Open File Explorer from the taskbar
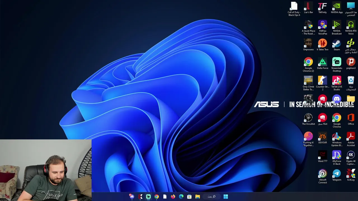Image resolution: width=358 pixels, height=201 pixels. (197, 197)
